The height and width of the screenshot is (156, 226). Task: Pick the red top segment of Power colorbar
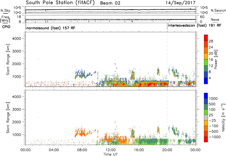click(206, 38)
